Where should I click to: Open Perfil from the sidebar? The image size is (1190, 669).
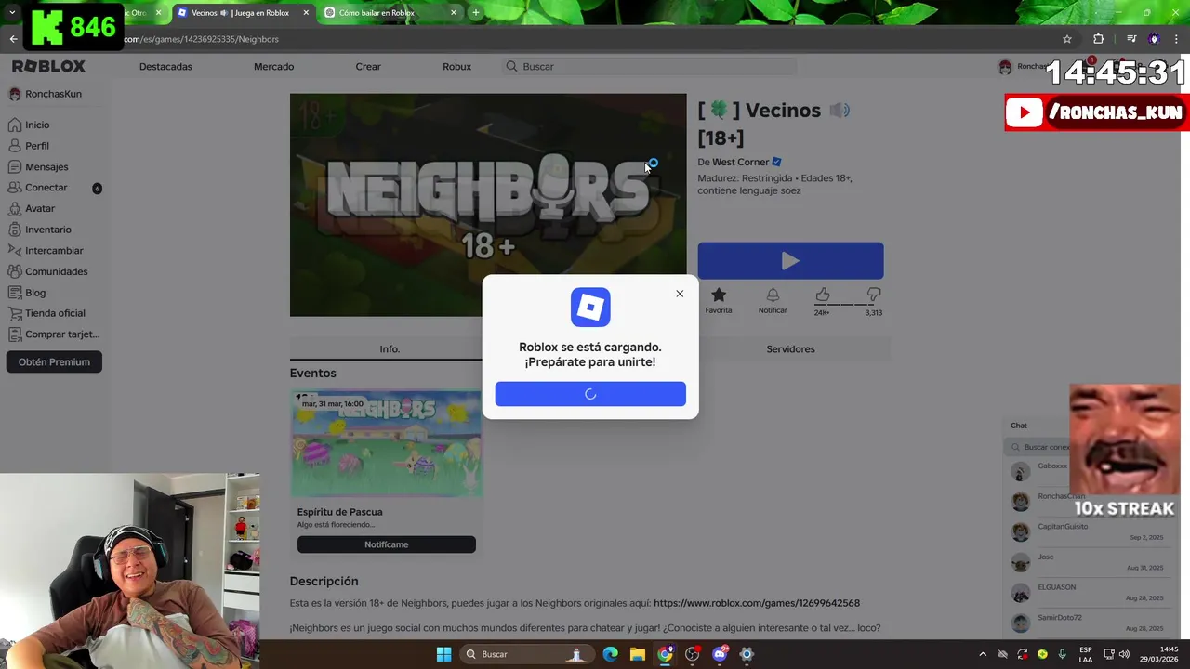29,146
